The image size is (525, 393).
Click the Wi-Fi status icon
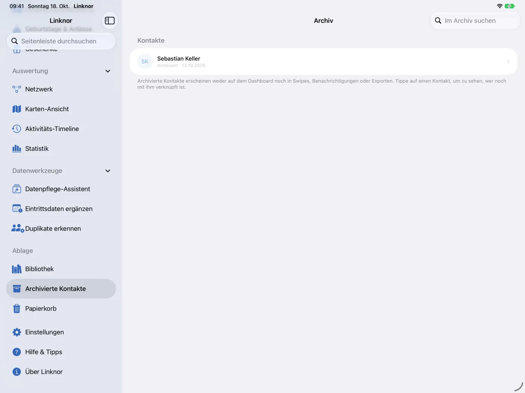[x=499, y=6]
